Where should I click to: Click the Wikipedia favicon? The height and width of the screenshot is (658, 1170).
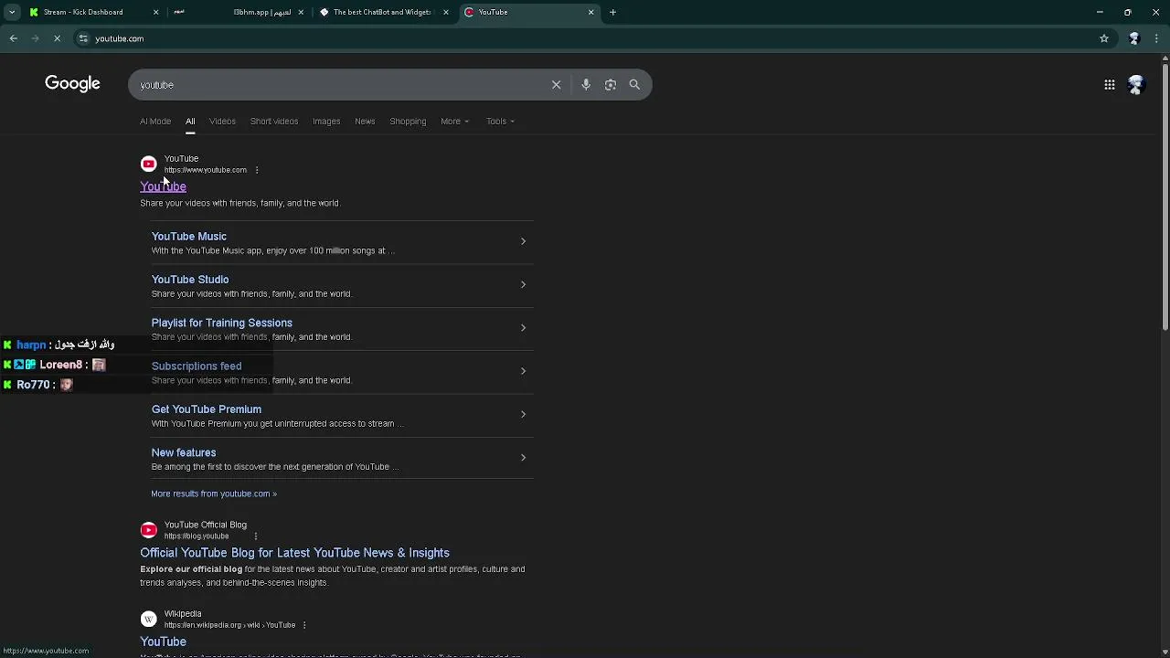[148, 619]
